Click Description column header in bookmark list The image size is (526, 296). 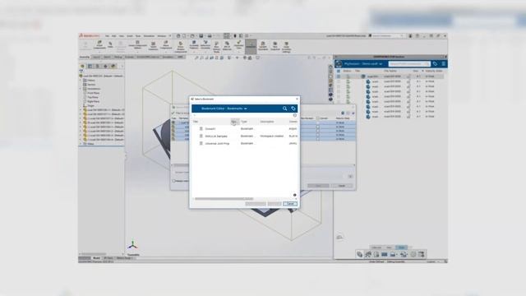[x=267, y=122]
